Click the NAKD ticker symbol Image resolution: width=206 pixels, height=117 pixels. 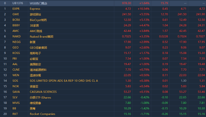[x=16, y=36]
